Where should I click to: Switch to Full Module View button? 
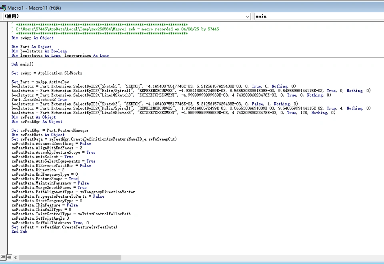point(9,257)
